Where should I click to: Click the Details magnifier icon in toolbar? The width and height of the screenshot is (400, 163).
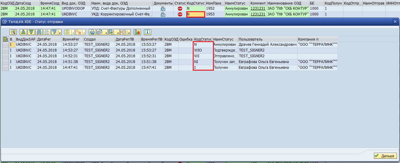click(13, 32)
